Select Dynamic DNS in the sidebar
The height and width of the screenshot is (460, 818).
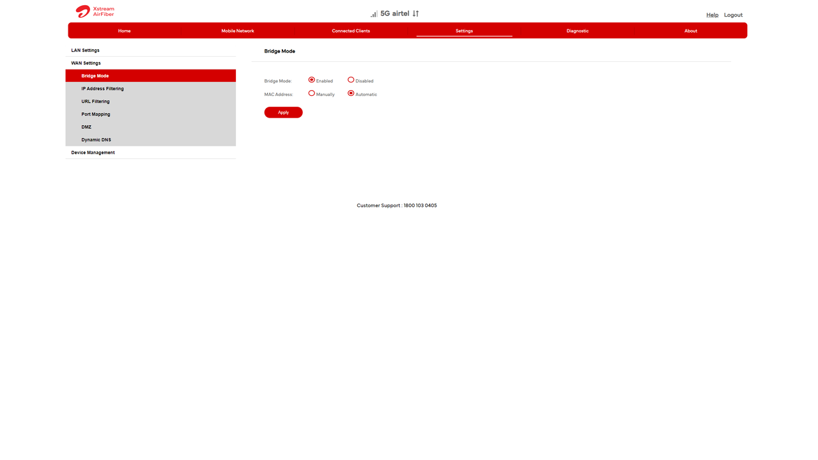[96, 139]
